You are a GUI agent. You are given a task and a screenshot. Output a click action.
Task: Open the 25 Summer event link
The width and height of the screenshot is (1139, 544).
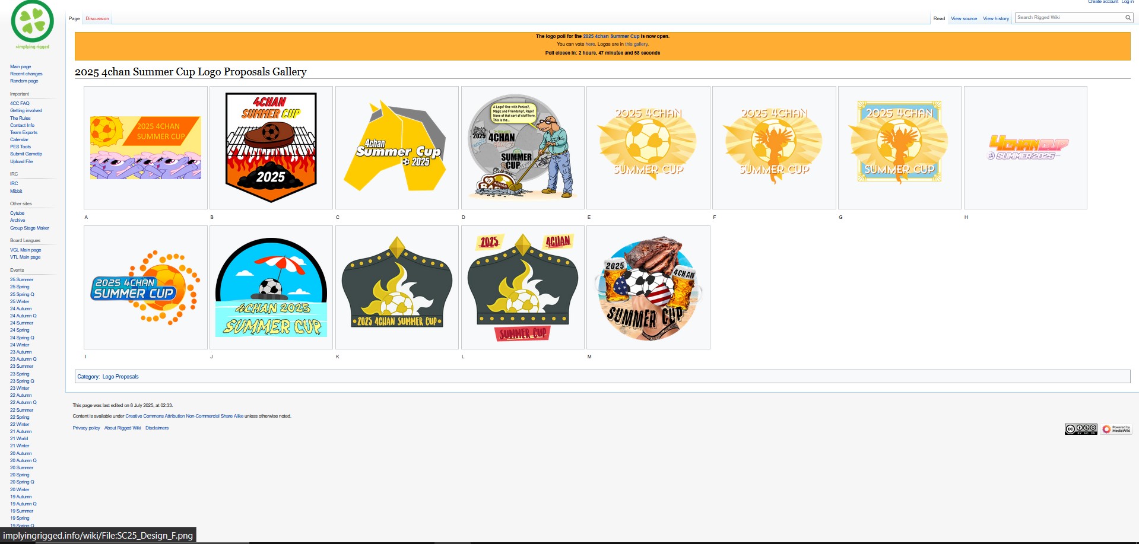pos(21,279)
